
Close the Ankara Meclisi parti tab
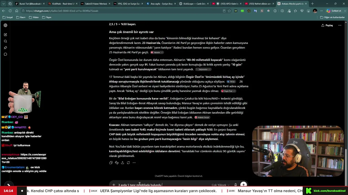[306, 4]
